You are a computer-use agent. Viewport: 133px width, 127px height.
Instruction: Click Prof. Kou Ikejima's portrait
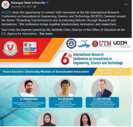(66, 88)
